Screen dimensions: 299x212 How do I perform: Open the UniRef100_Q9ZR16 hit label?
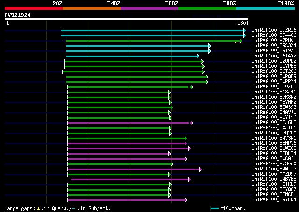[x=274, y=30]
